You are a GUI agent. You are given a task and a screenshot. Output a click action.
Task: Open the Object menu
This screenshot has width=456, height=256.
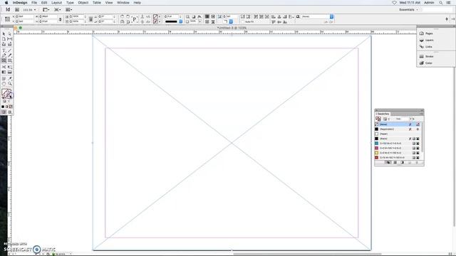click(x=83, y=3)
